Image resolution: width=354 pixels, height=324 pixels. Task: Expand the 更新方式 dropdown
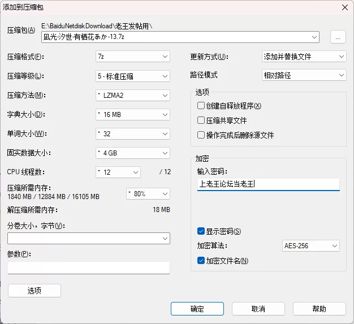(x=304, y=57)
